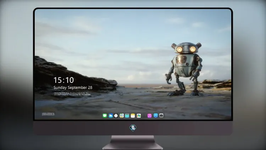Open the Weather app in dock
This screenshot has width=266, height=150.
[x=111, y=116]
